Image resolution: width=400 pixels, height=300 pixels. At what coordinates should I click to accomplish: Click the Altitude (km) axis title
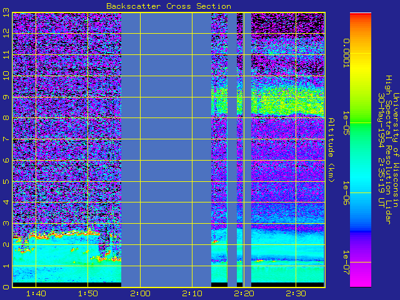click(x=331, y=150)
